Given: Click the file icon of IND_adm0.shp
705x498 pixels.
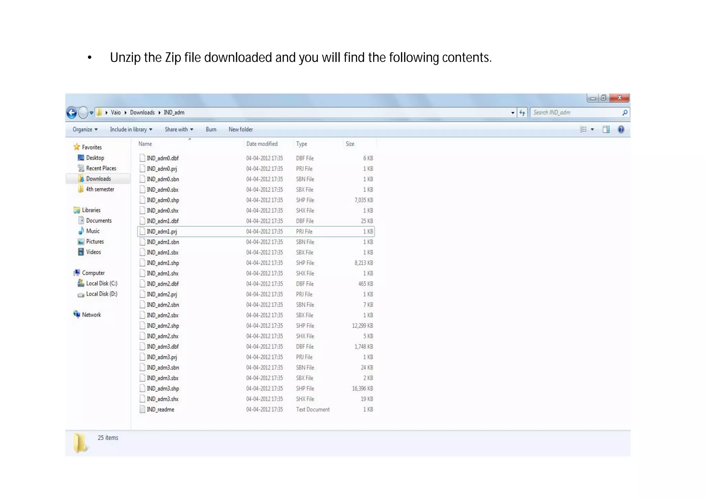Looking at the screenshot, I should (x=142, y=200).
